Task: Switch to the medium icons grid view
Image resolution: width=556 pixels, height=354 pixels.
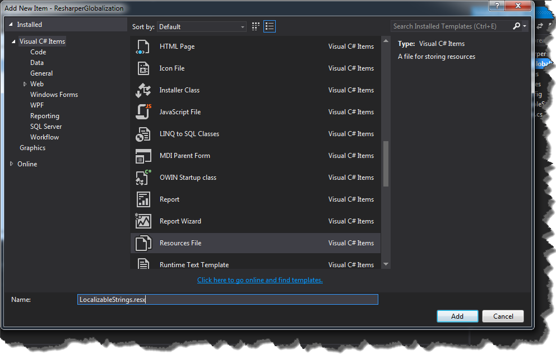Action: point(256,26)
